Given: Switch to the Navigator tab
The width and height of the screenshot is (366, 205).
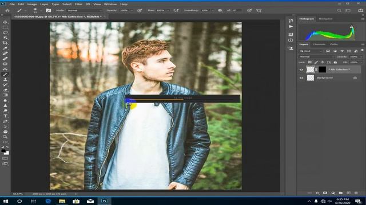Looking at the screenshot, I should click(x=325, y=19).
